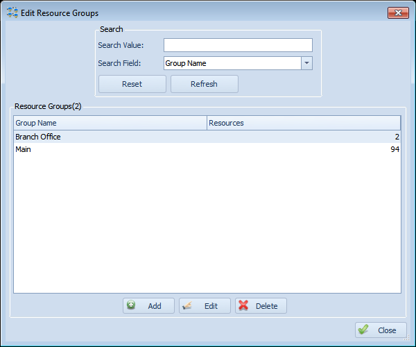Click the Edit Resource Groups title icon
Viewport: 416px width, 347px height.
pyautogui.click(x=12, y=12)
